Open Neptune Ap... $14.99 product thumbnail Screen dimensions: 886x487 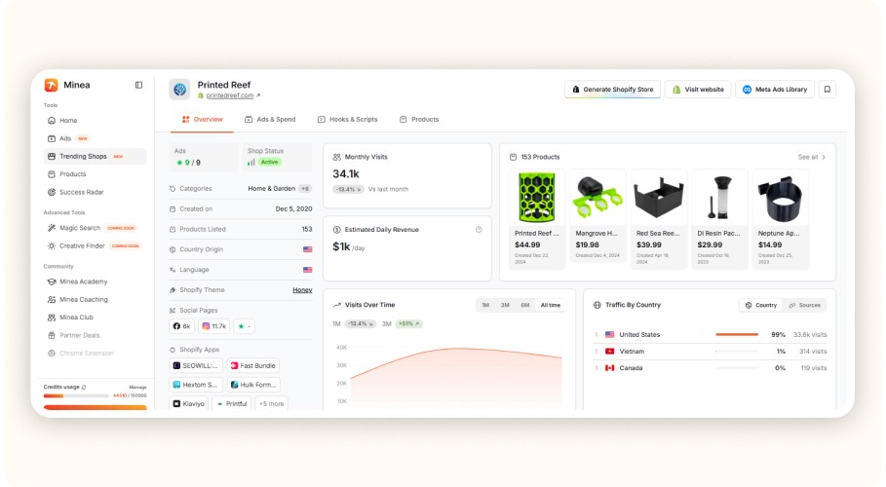pos(781,198)
